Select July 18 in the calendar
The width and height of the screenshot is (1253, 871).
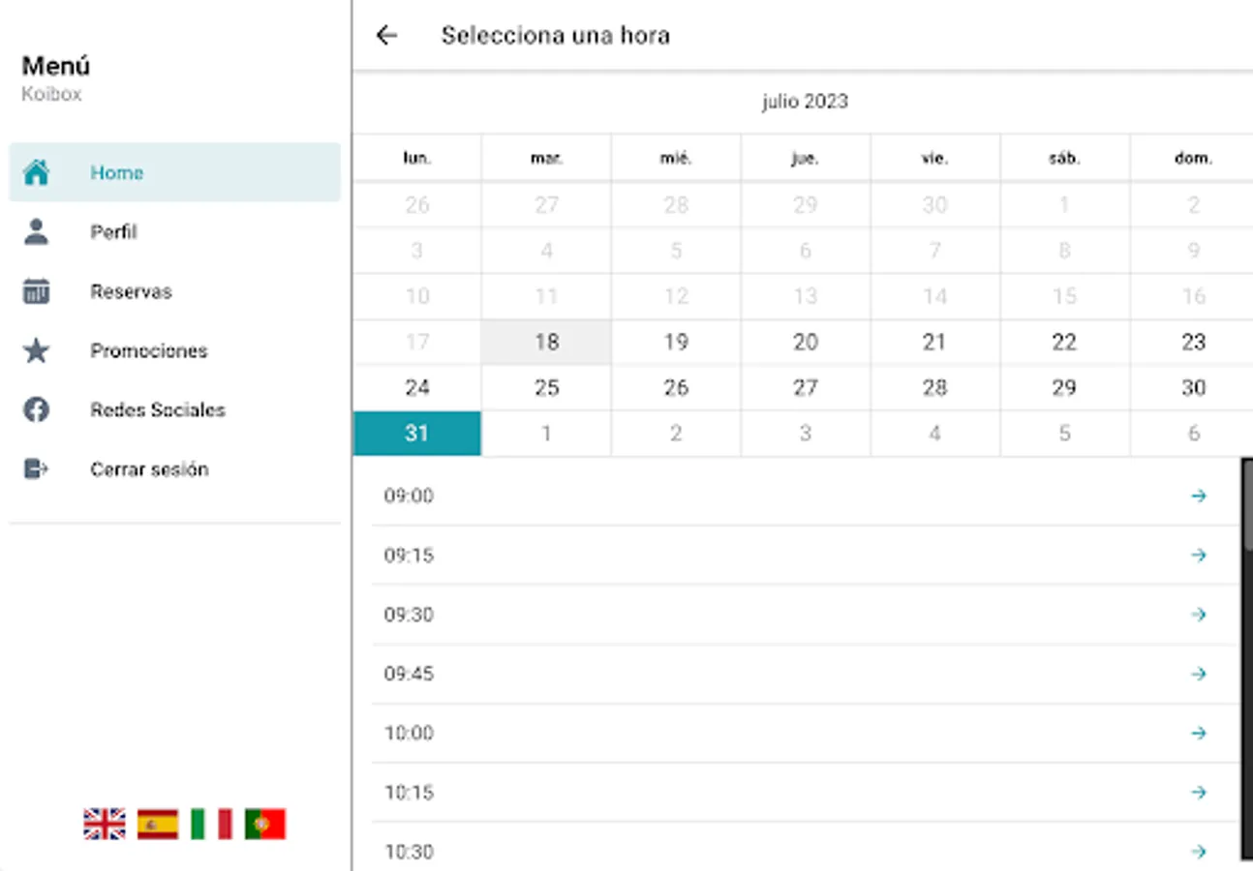(x=546, y=342)
